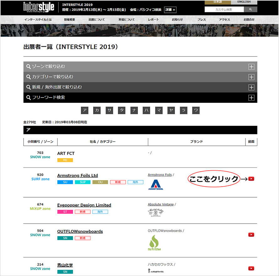Click the ハカセのワックス small logo
The image size is (279, 276).
pyautogui.click(x=156, y=271)
